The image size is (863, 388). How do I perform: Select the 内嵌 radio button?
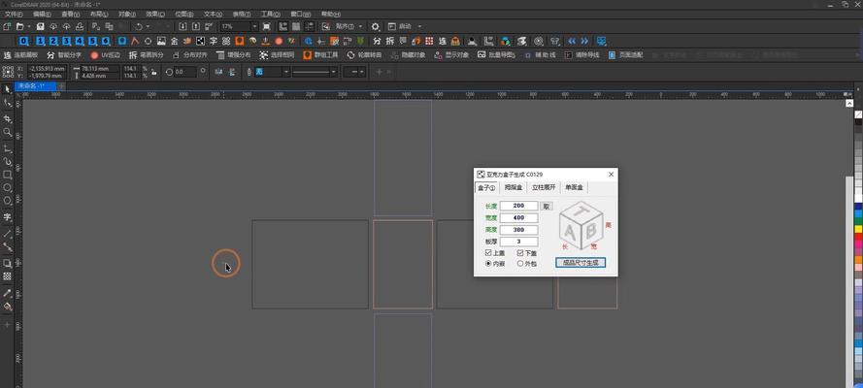(488, 264)
